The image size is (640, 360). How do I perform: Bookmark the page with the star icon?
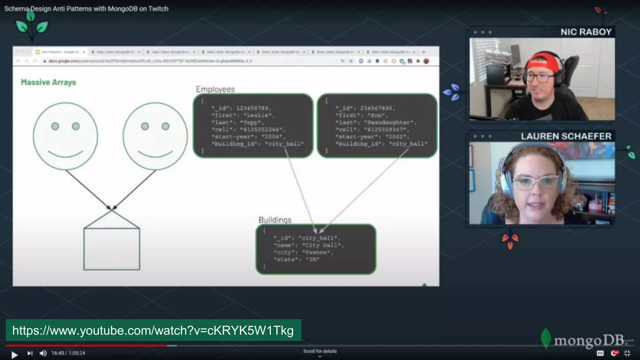point(351,61)
